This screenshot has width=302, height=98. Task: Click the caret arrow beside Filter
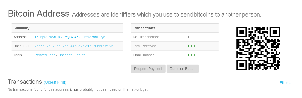290,83
